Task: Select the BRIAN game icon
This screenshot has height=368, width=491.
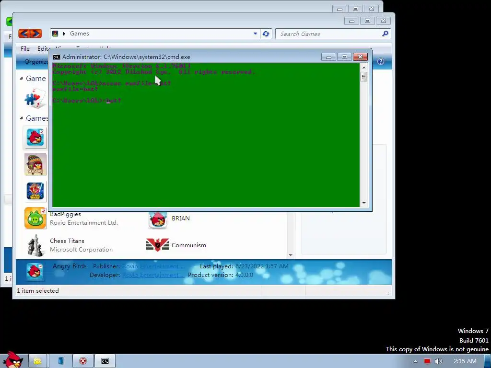Action: pyautogui.click(x=158, y=219)
